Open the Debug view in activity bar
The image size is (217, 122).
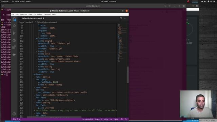click(14, 40)
